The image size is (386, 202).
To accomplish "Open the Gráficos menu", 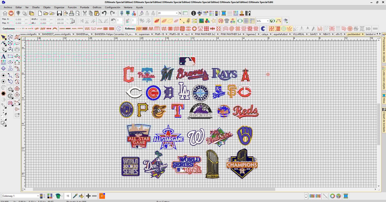I will 97,7.
